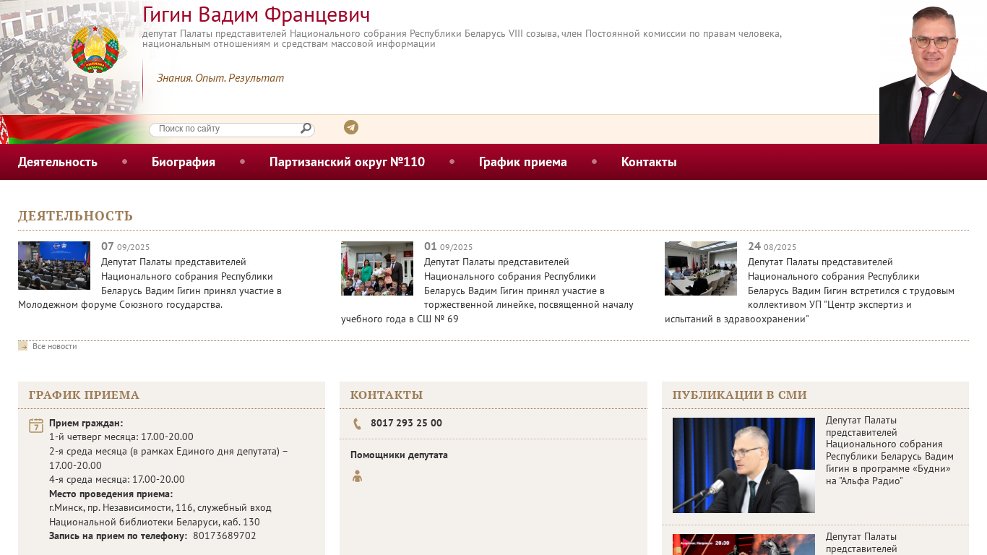987x555 pixels.
Task: Click the booking phone number 80173689702
Action: [225, 536]
